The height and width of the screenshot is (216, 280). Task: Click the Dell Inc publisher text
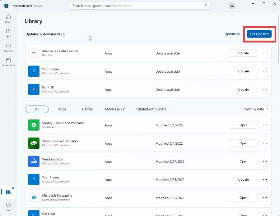coord(47,55)
